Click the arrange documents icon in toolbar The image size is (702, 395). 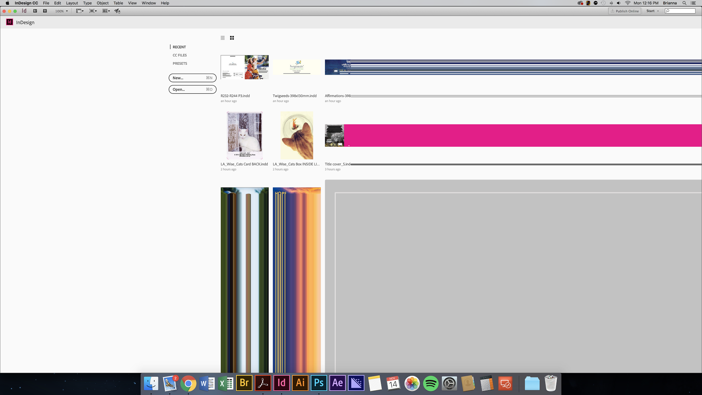pos(105,11)
